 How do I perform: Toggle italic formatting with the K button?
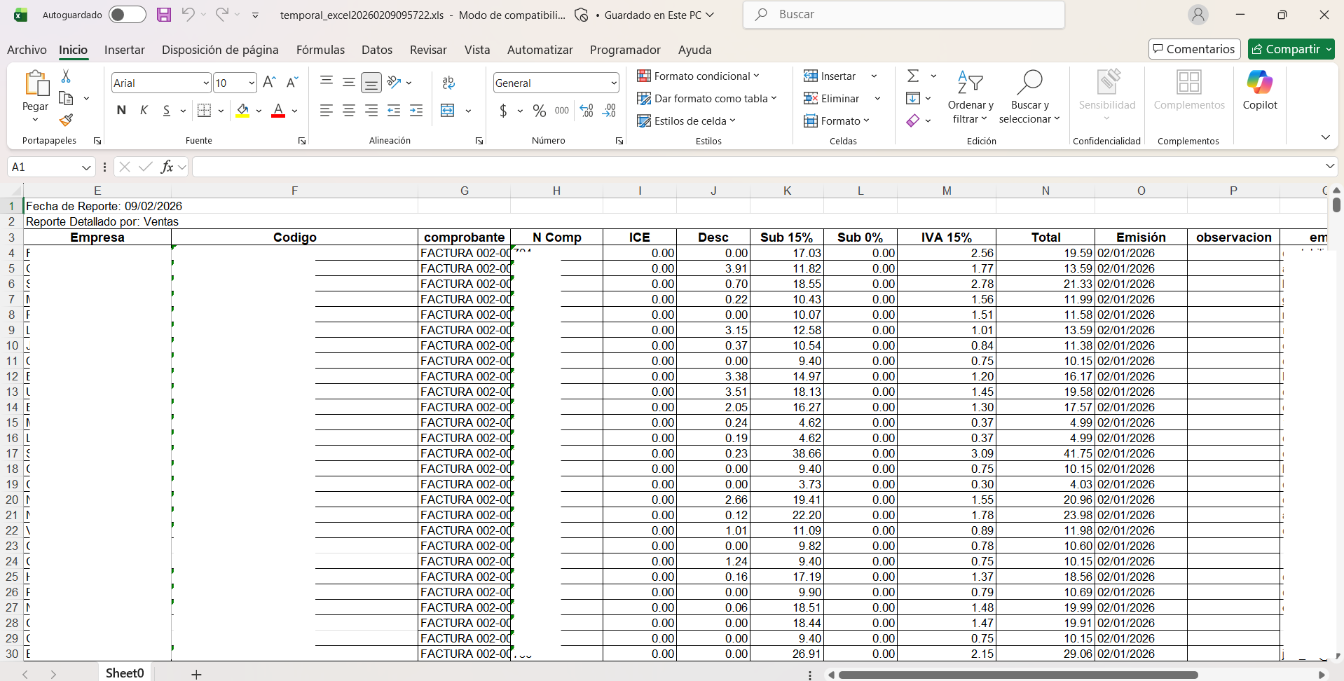click(144, 111)
